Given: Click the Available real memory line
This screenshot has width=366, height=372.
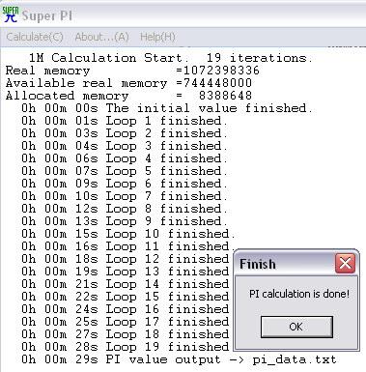Looking at the screenshot, I should point(128,83).
